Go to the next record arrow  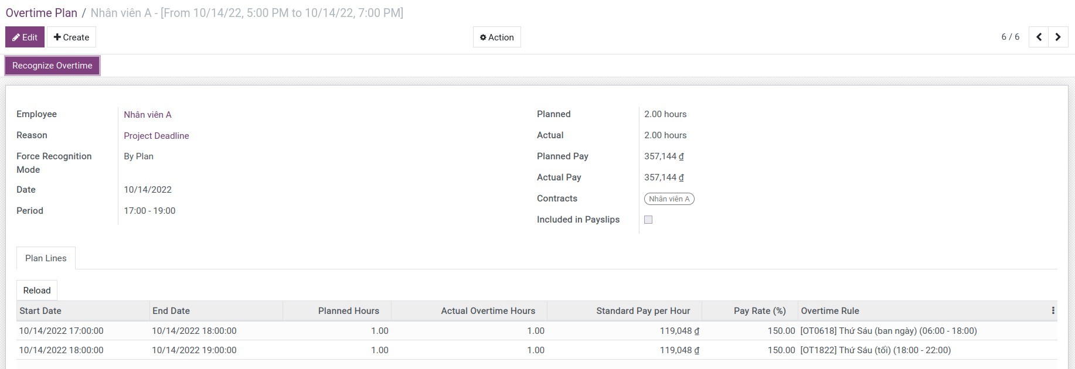point(1058,37)
